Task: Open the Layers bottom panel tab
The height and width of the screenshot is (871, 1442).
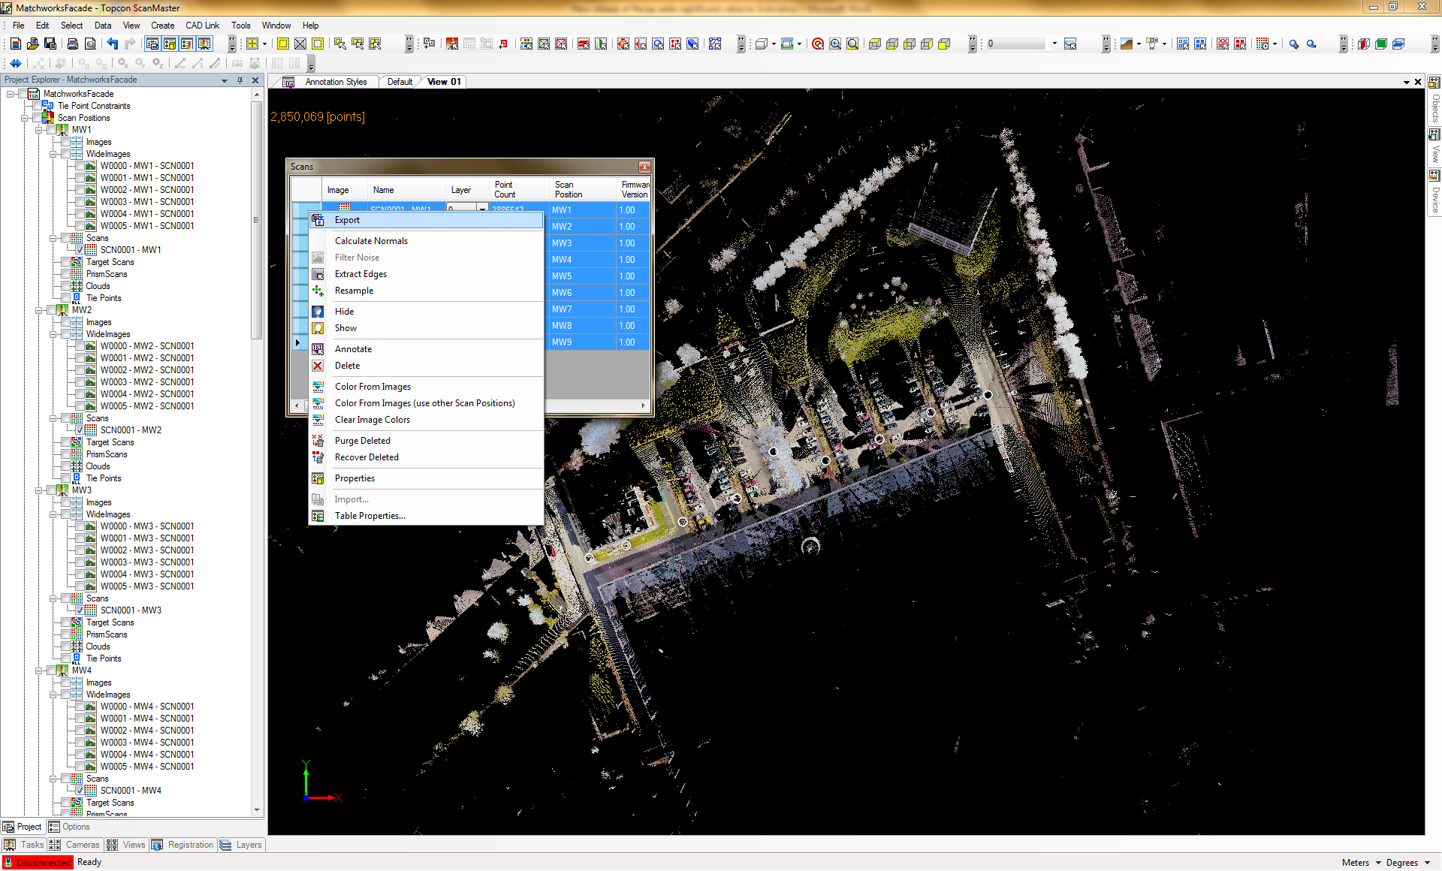Action: click(x=242, y=845)
